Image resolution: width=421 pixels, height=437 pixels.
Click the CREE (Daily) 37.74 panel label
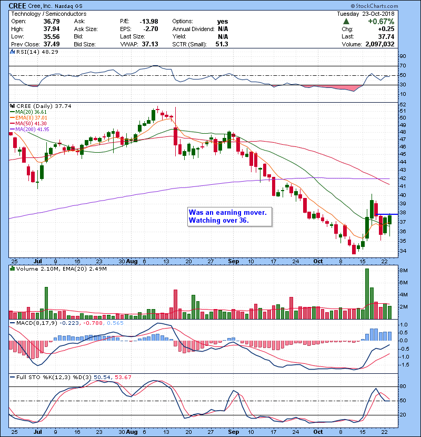[44, 106]
